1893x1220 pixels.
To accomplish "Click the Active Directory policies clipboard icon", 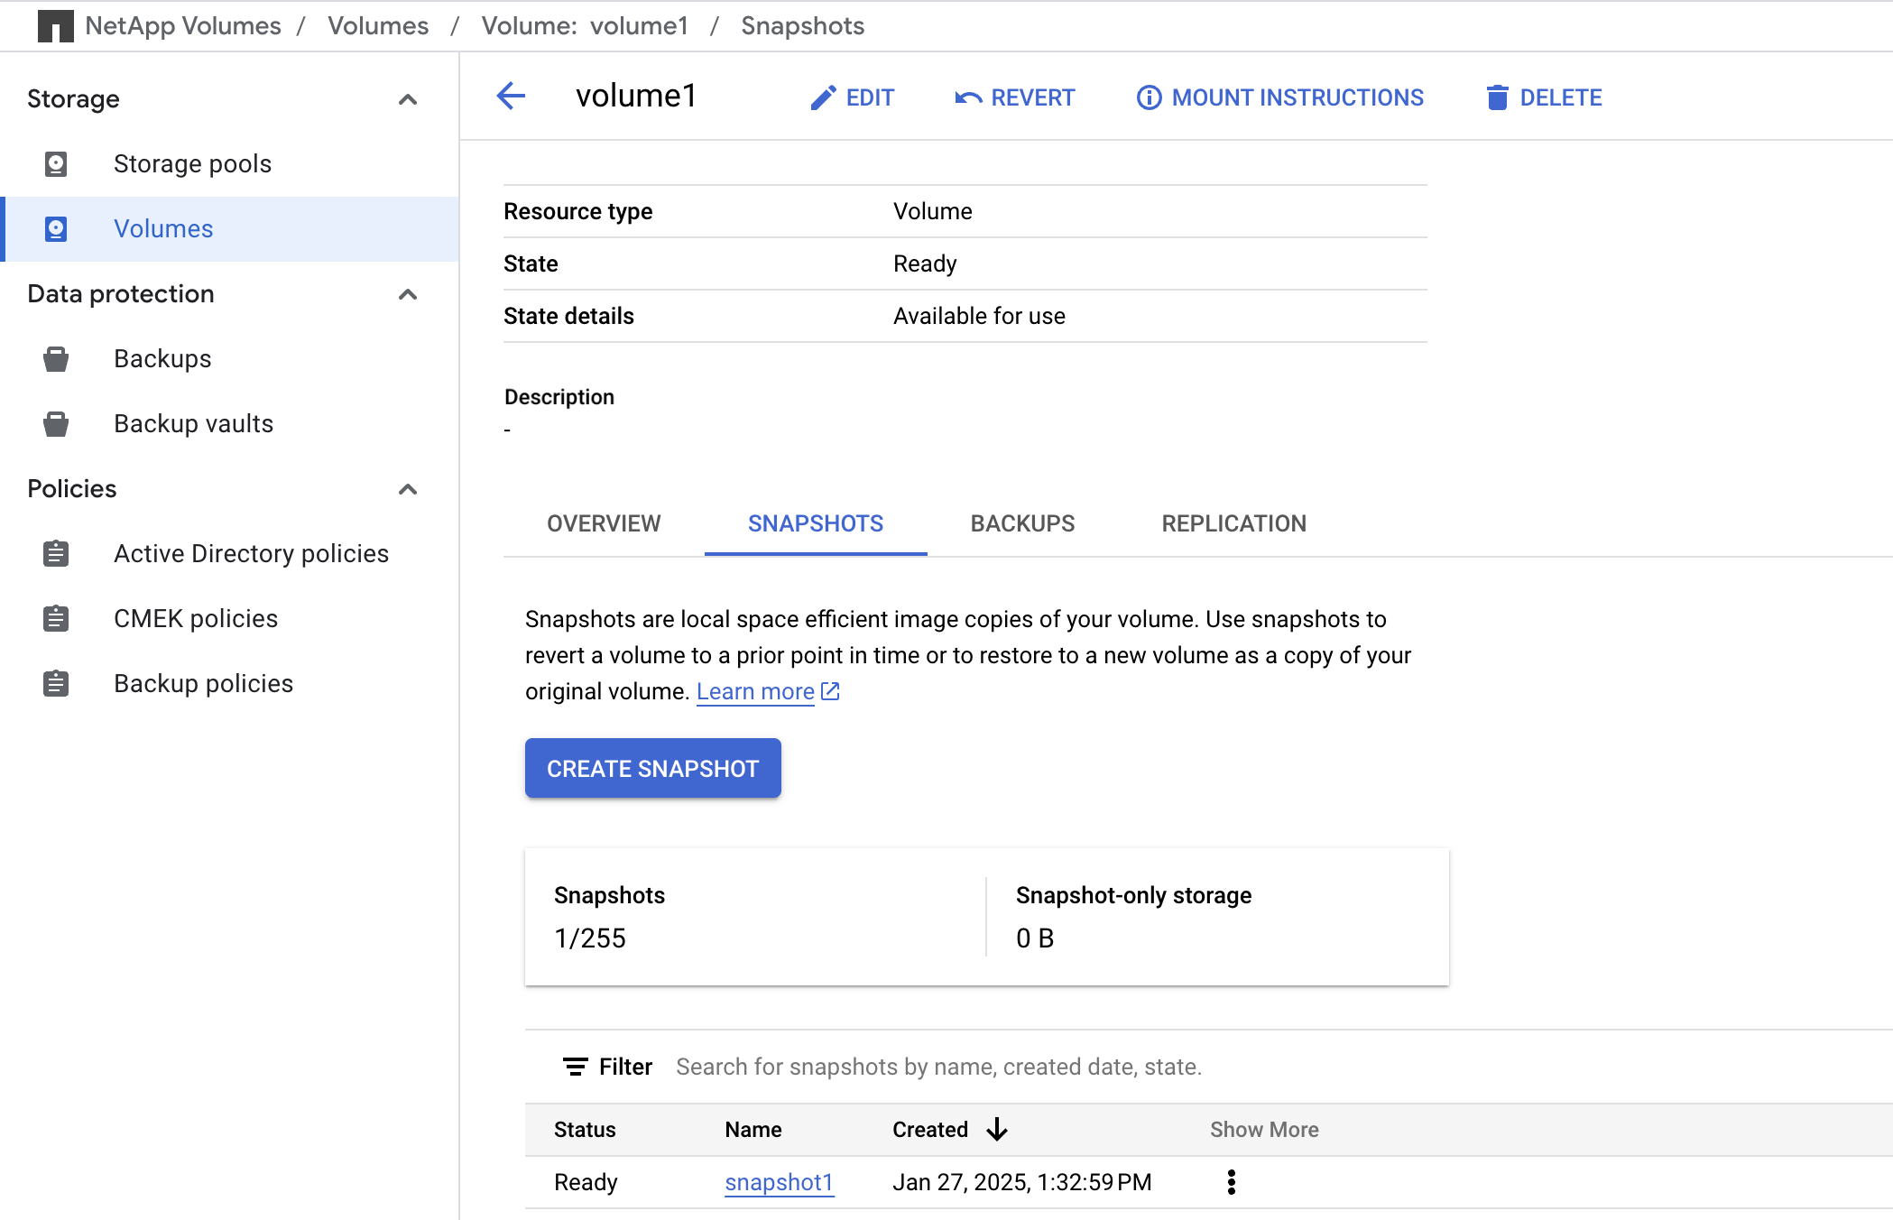I will point(56,553).
